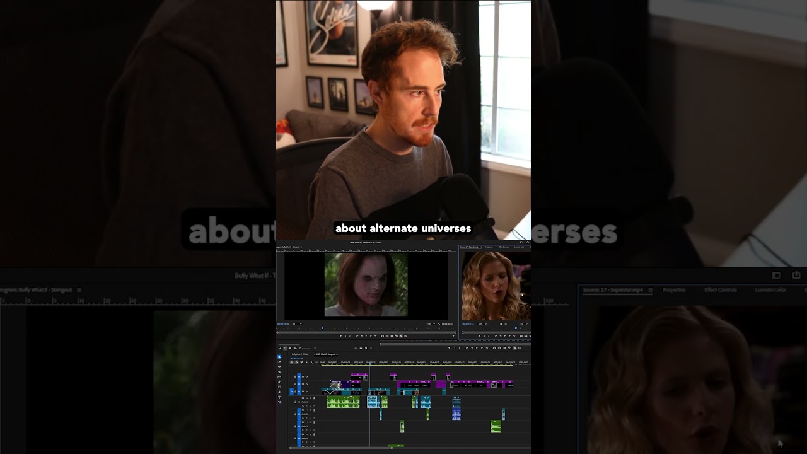Image resolution: width=807 pixels, height=454 pixels.
Task: Select the Type tool
Action: pos(280,397)
